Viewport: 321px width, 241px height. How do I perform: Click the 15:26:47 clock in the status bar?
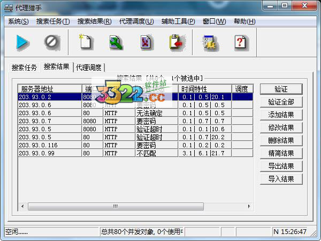(x=294, y=231)
